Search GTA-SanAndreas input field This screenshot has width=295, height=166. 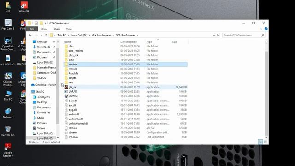(243, 35)
